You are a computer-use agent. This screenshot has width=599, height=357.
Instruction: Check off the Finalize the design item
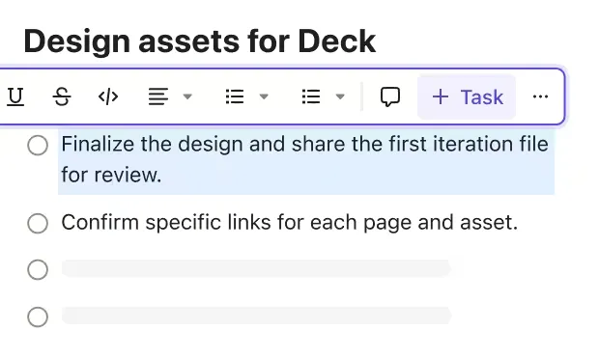(38, 145)
